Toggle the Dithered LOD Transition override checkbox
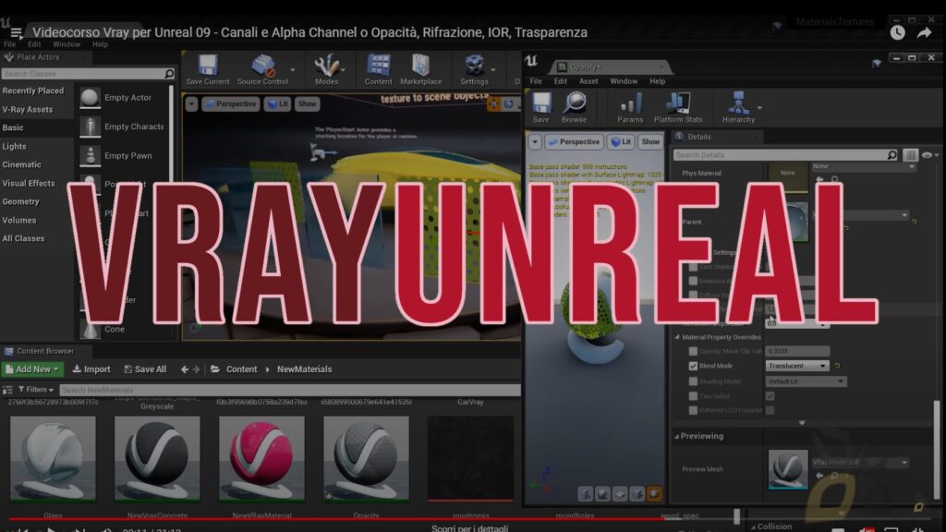 click(x=693, y=410)
